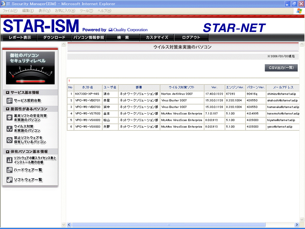Open the 編集(E) menu
305x229 pixels.
(28, 11)
